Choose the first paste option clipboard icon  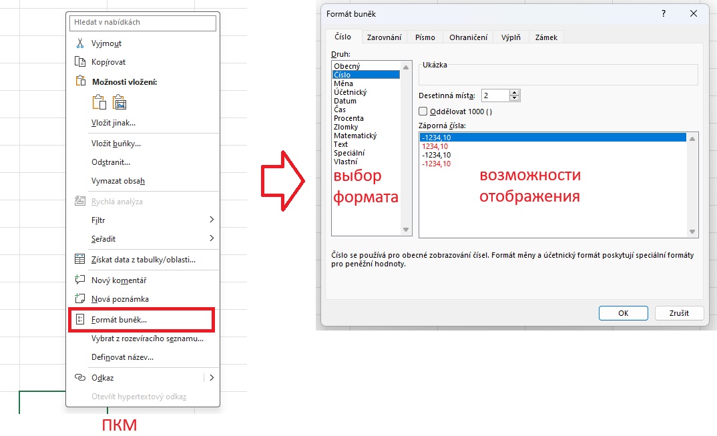99,102
